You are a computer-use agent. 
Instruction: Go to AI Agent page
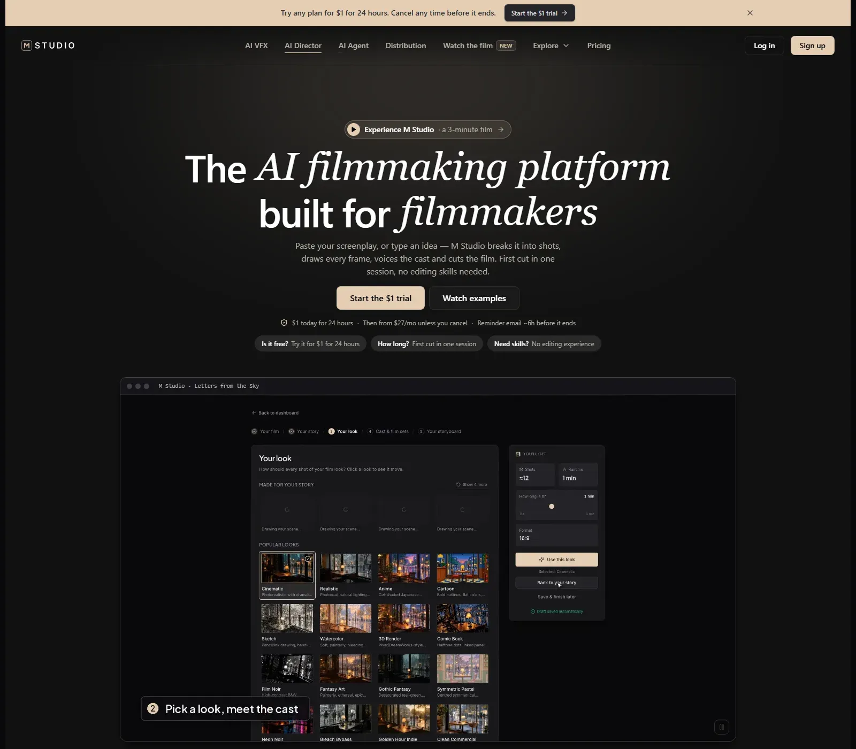point(353,45)
